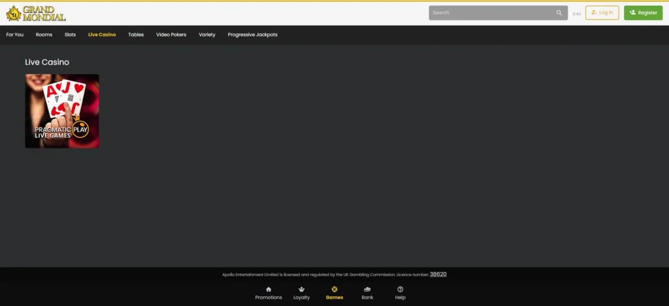The height and width of the screenshot is (306, 669).
Task: Go to the Slots category
Action: tap(71, 35)
